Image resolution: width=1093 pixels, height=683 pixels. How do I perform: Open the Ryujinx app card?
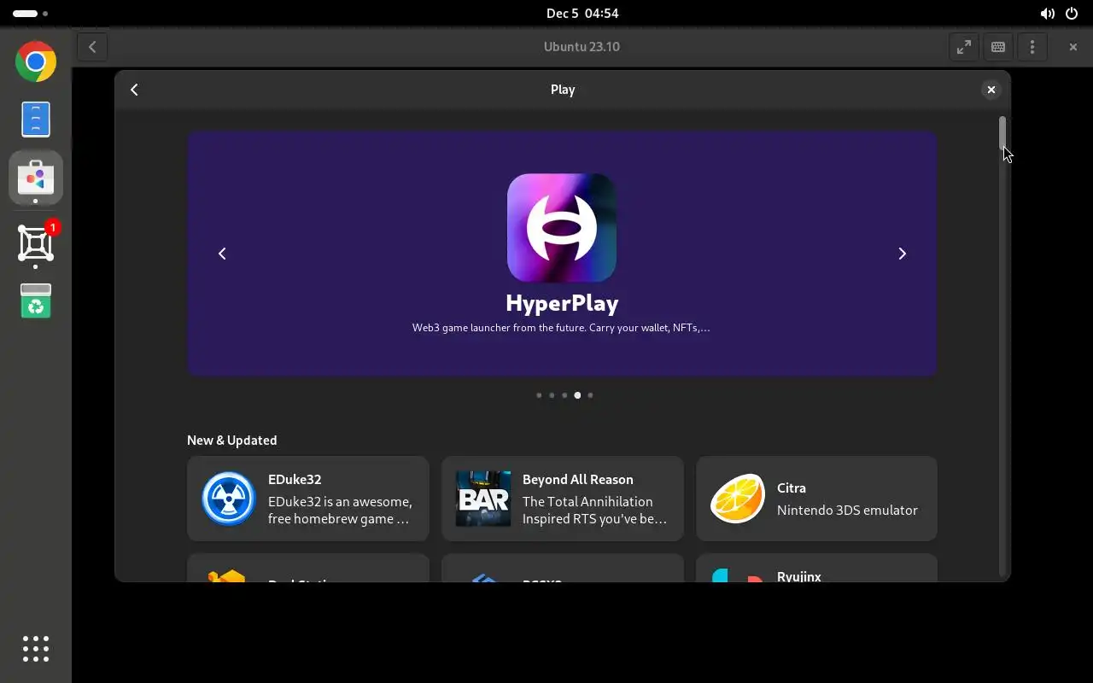817,568
